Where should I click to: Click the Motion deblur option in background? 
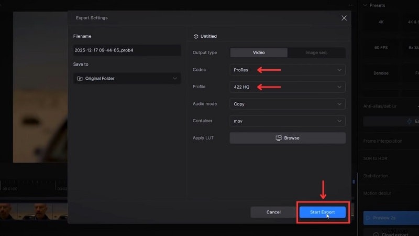(377, 193)
